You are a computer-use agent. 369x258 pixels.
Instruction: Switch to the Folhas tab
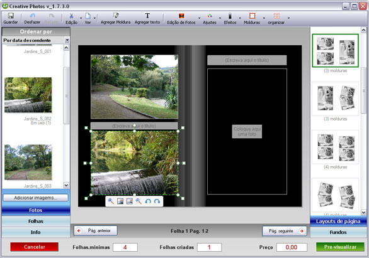(36, 221)
